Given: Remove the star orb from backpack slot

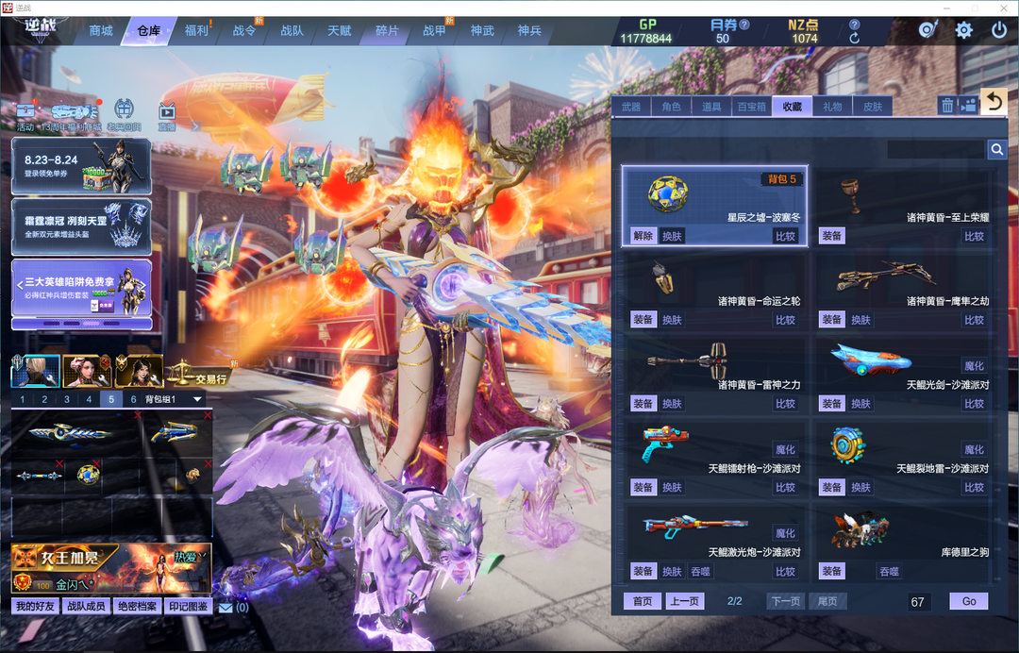Looking at the screenshot, I should pyautogui.click(x=97, y=463).
